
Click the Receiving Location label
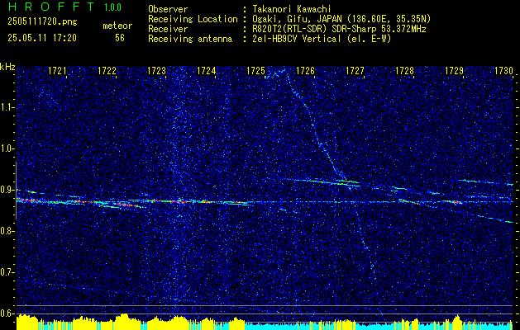(x=193, y=19)
